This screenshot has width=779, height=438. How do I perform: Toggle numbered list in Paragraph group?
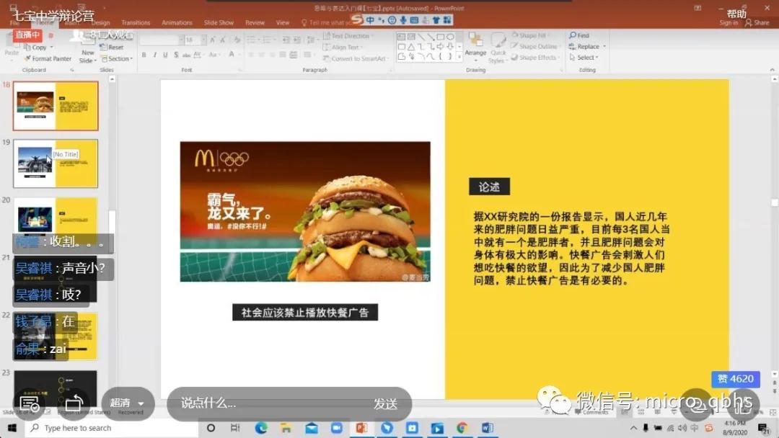268,40
